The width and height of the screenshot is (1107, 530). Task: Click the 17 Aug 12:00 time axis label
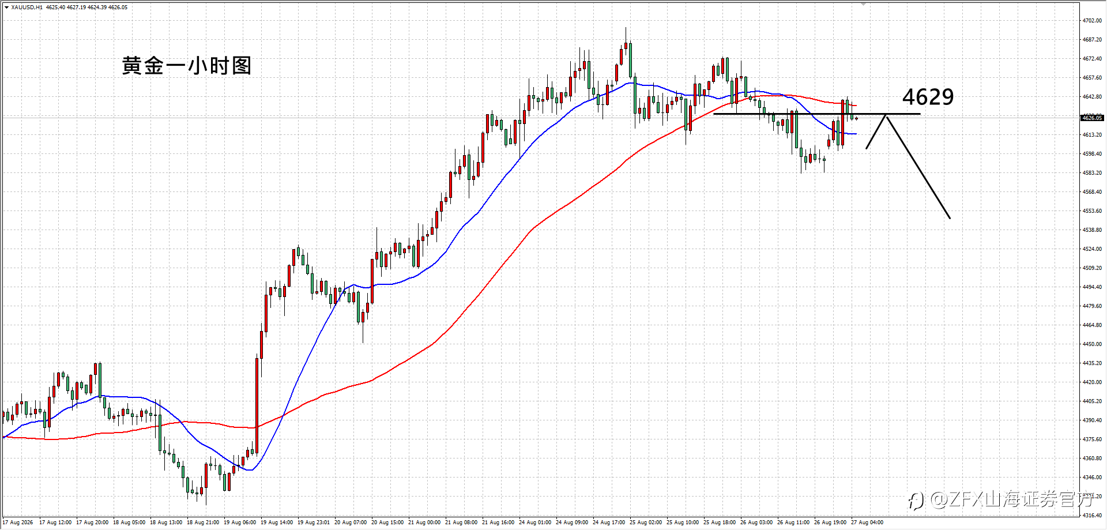coord(55,523)
